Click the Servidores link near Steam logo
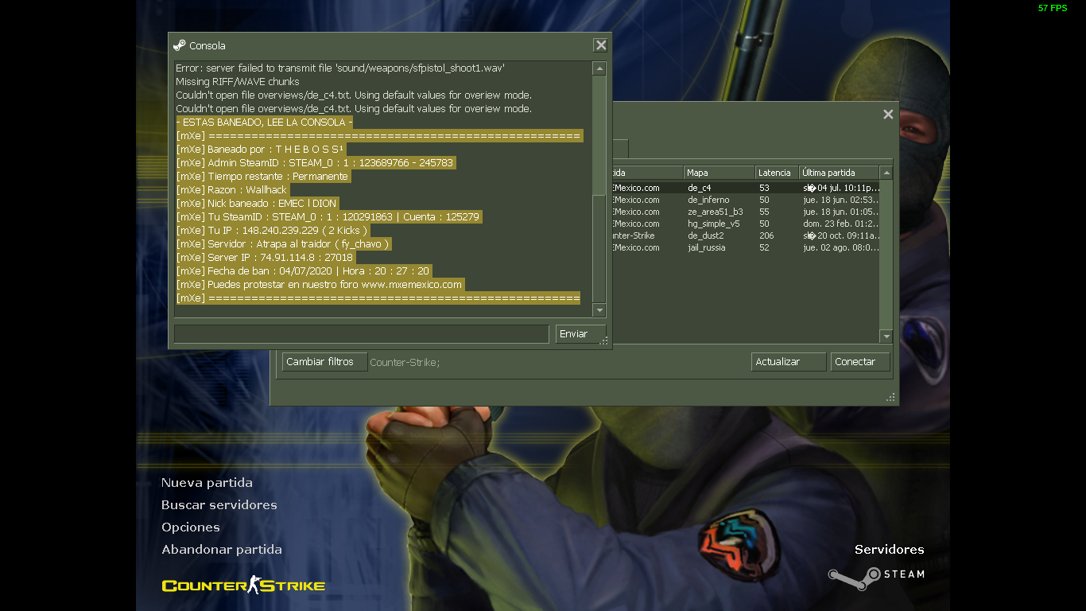Viewport: 1086px width, 611px height. [x=890, y=550]
